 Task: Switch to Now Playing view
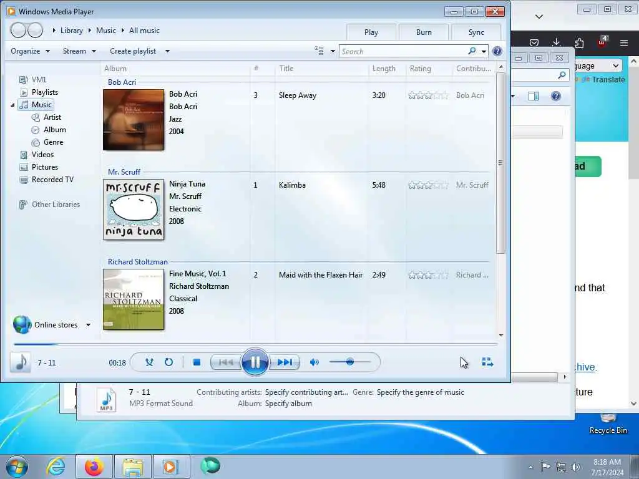point(487,362)
